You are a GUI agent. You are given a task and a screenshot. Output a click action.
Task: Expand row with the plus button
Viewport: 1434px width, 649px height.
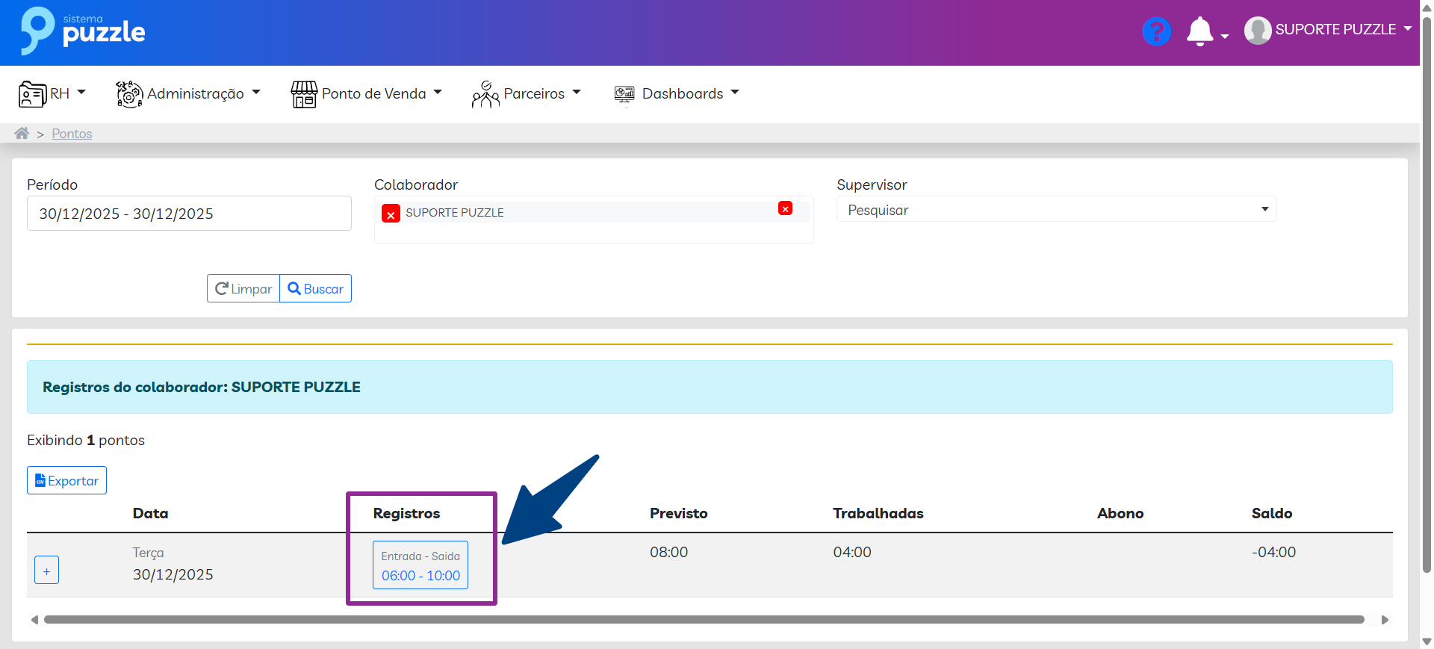(x=46, y=571)
